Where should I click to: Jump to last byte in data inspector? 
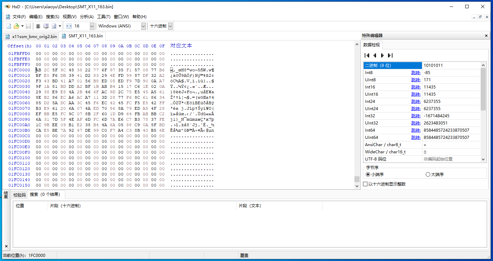click(x=390, y=55)
